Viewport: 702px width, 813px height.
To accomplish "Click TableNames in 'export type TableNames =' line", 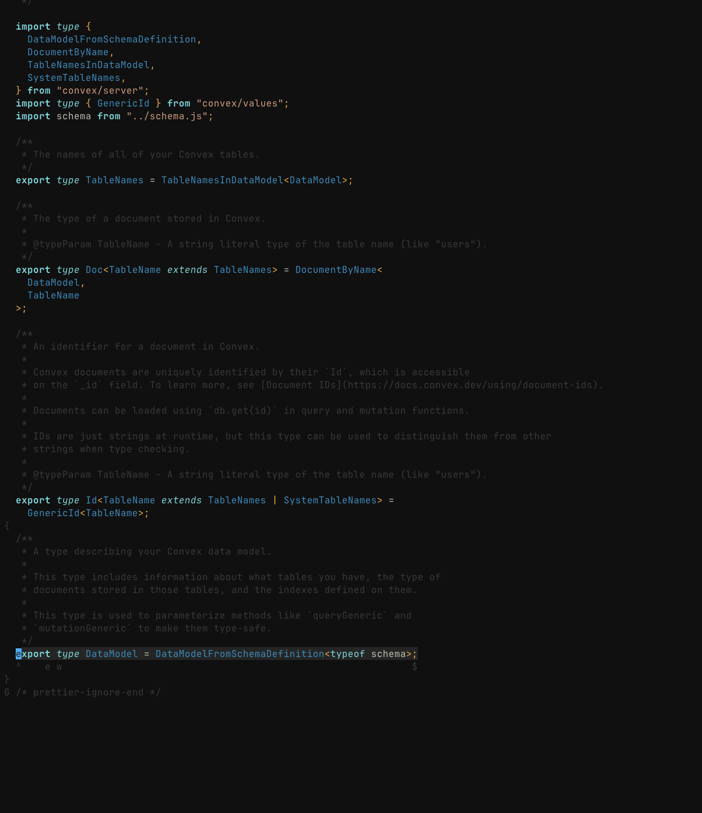I will click(115, 180).
